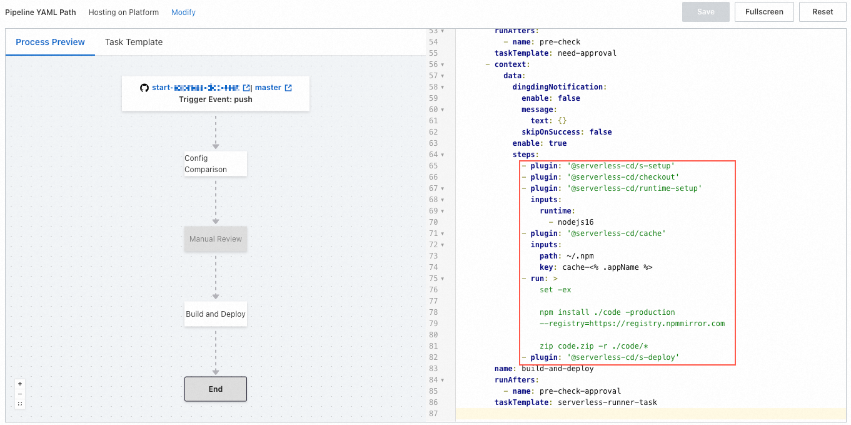Switch to the Task Template tab

133,42
